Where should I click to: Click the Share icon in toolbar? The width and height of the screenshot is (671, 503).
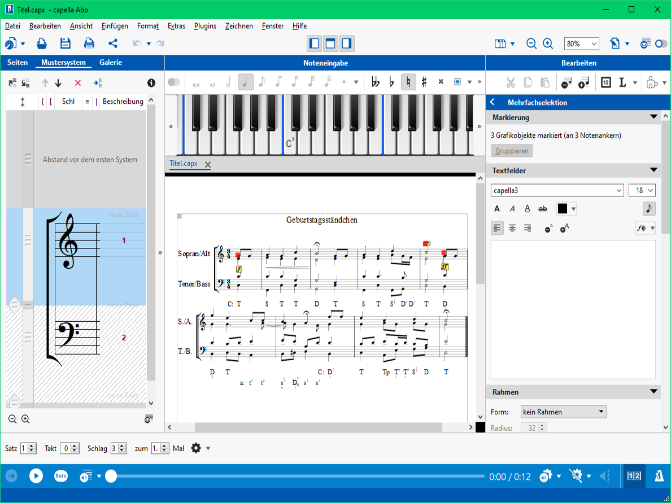(113, 43)
